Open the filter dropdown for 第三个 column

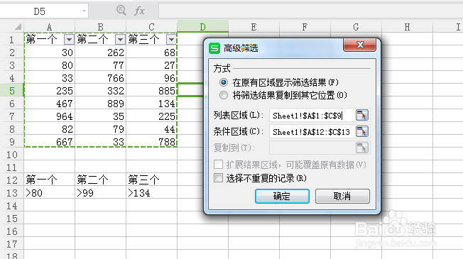pos(171,39)
